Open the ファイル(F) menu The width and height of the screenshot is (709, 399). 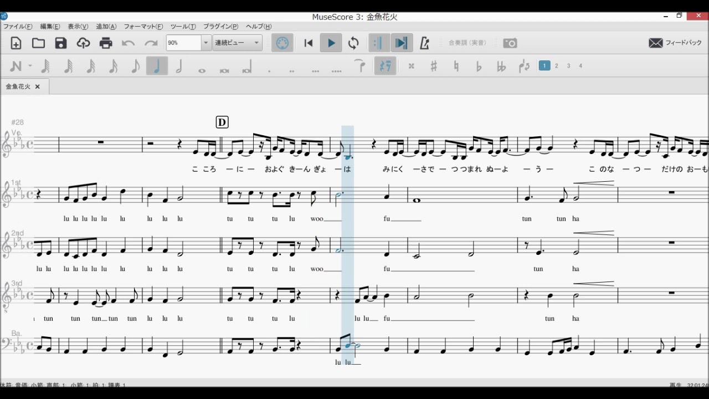(18, 27)
